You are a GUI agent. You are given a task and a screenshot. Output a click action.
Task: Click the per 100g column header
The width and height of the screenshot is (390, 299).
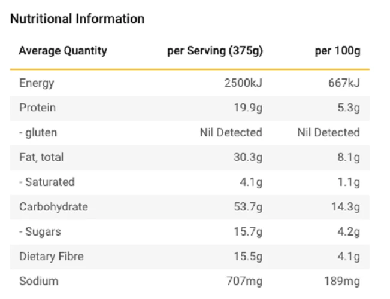point(337,51)
